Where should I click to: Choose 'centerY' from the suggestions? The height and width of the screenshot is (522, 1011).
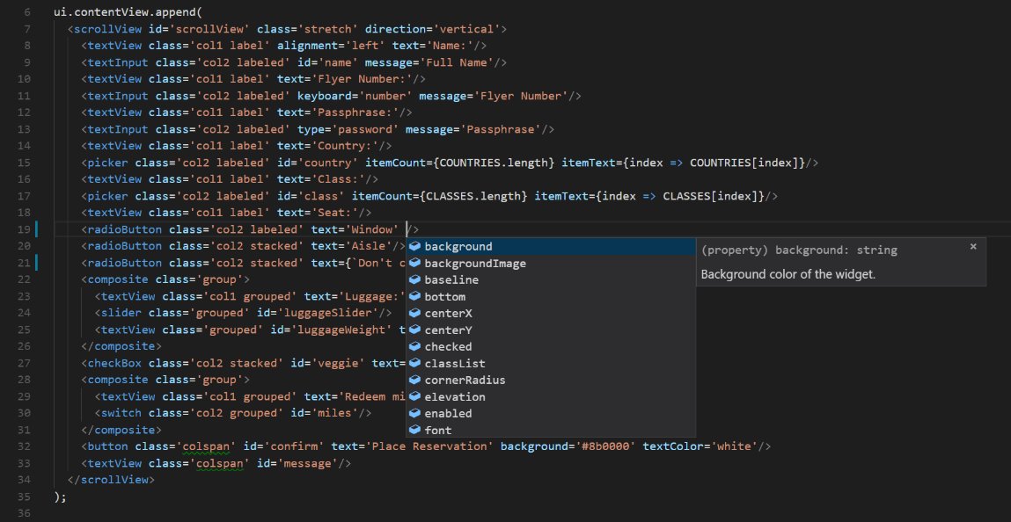click(551, 330)
